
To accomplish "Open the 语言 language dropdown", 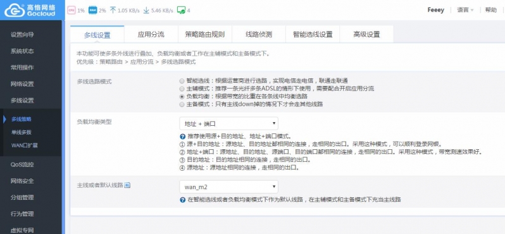I will (465, 10).
